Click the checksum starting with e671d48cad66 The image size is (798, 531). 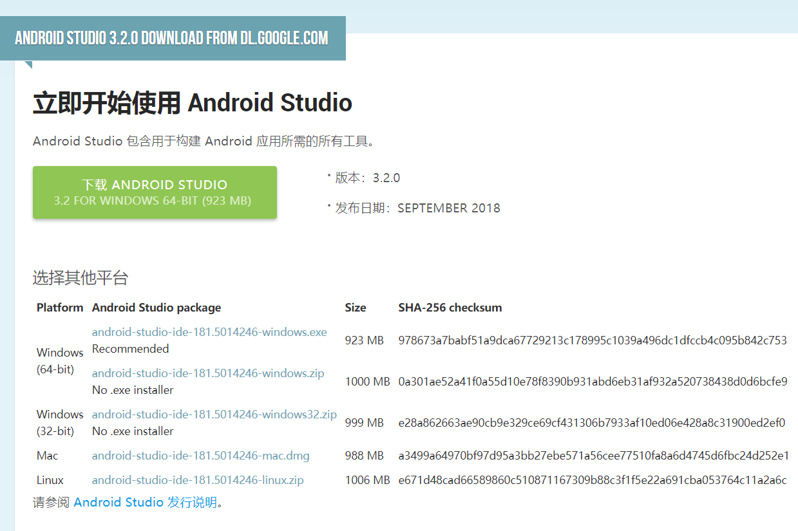coord(593,480)
